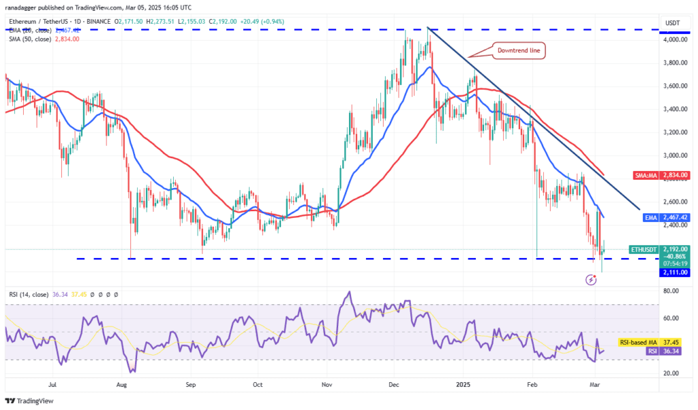This screenshot has width=698, height=410.
Task: Click the purple lightning event icon
Action: (x=591, y=280)
